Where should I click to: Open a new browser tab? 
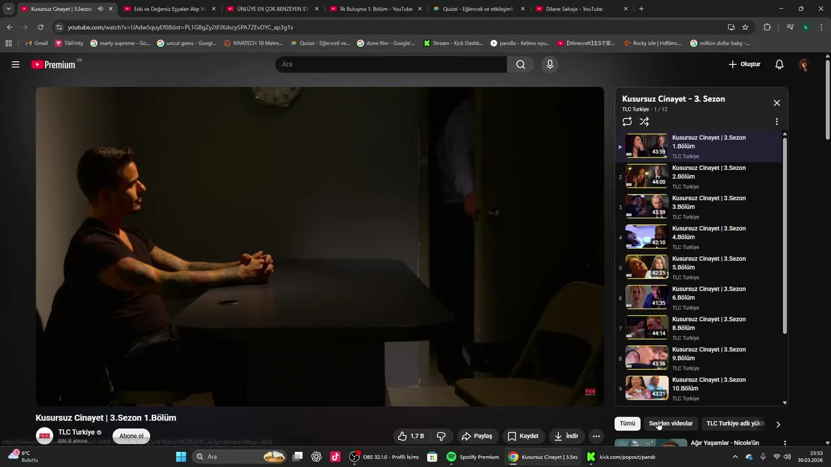(x=641, y=9)
